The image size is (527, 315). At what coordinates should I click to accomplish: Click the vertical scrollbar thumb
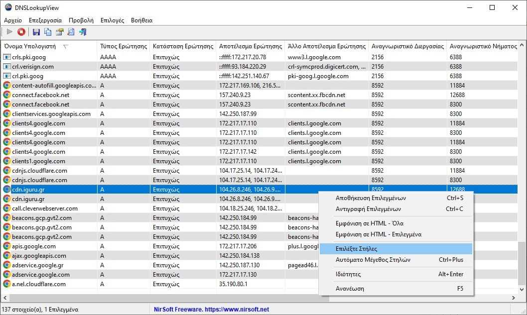(x=522, y=263)
